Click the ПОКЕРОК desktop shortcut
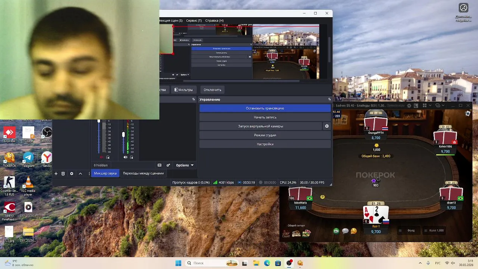This screenshot has width=478, height=269. click(9, 160)
